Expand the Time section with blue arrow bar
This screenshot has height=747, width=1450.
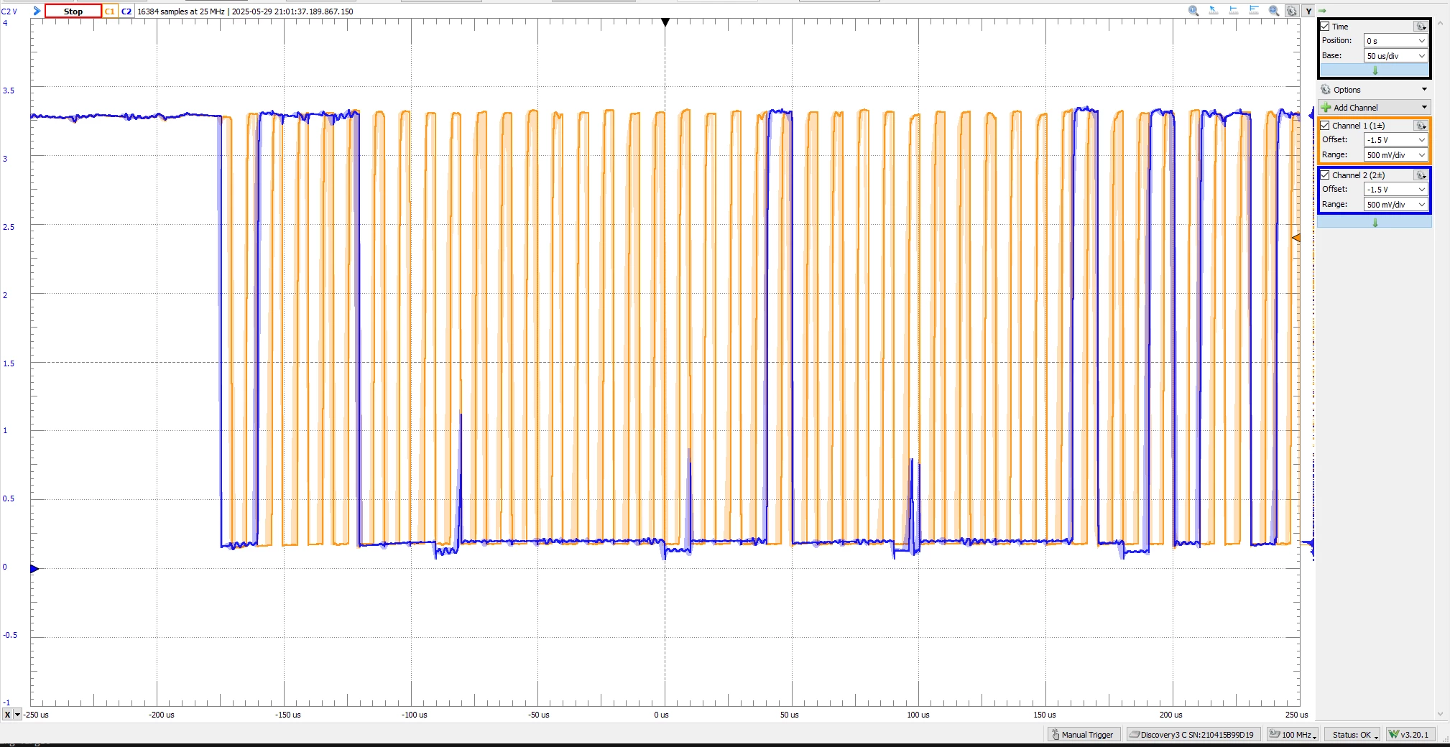tap(1375, 70)
